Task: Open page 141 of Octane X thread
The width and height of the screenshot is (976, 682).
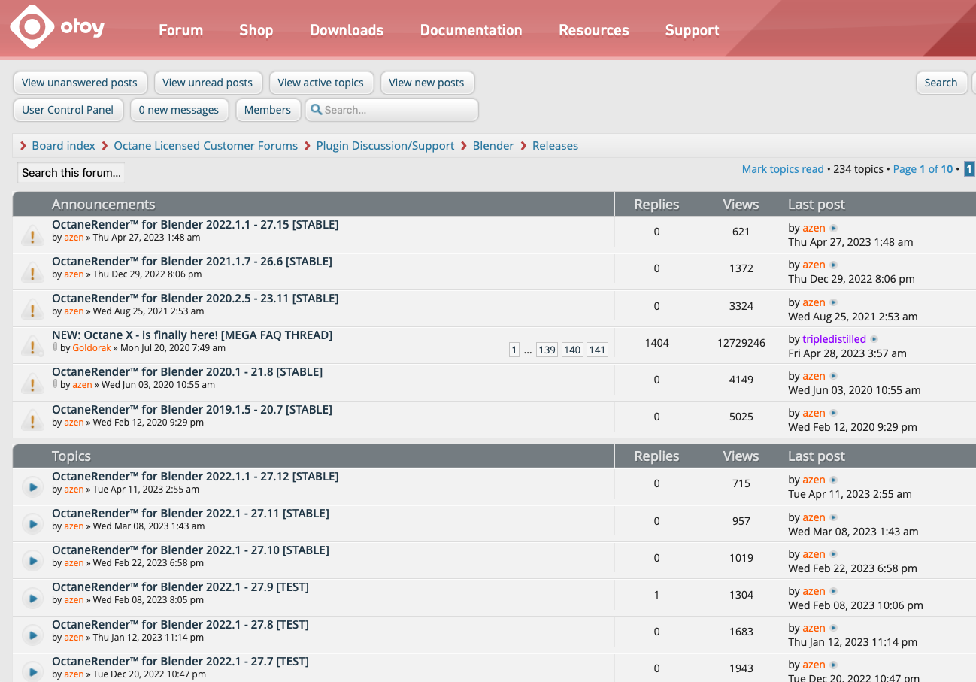Action: [597, 350]
